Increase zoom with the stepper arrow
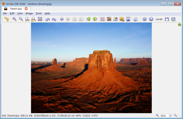This screenshot has width=183, height=119. coord(170,115)
